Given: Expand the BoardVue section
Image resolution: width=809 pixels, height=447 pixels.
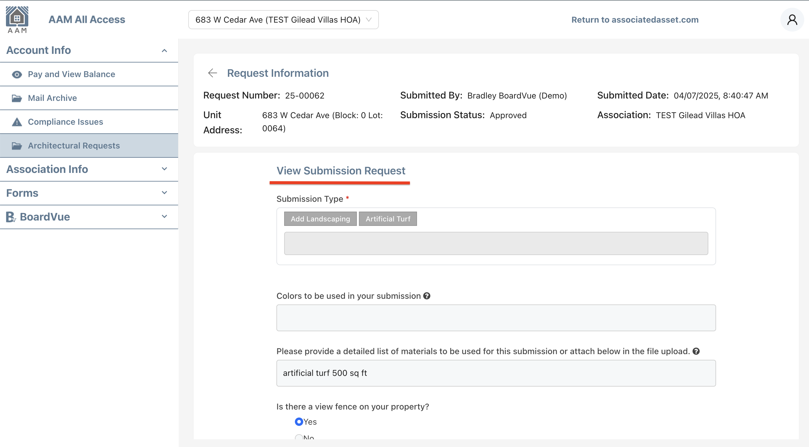Looking at the screenshot, I should click(164, 217).
